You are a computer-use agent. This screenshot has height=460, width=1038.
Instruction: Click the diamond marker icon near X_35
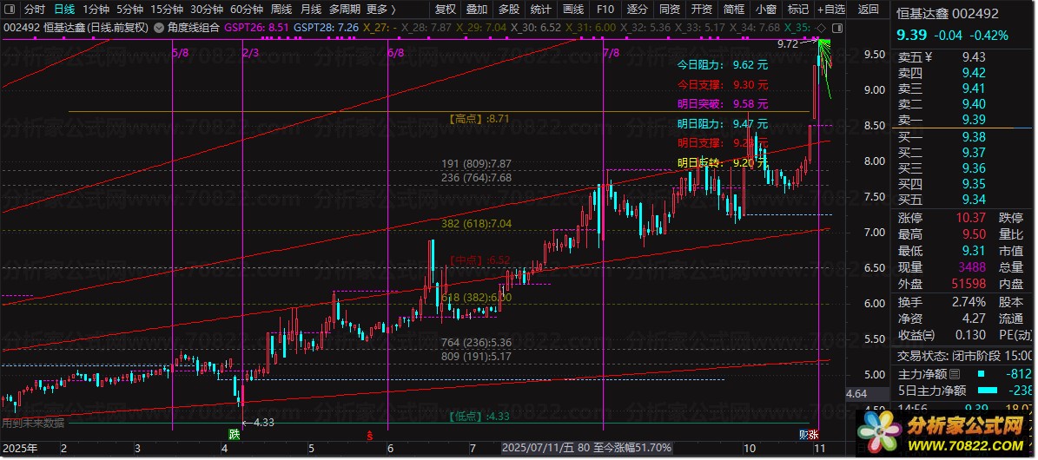[821, 28]
